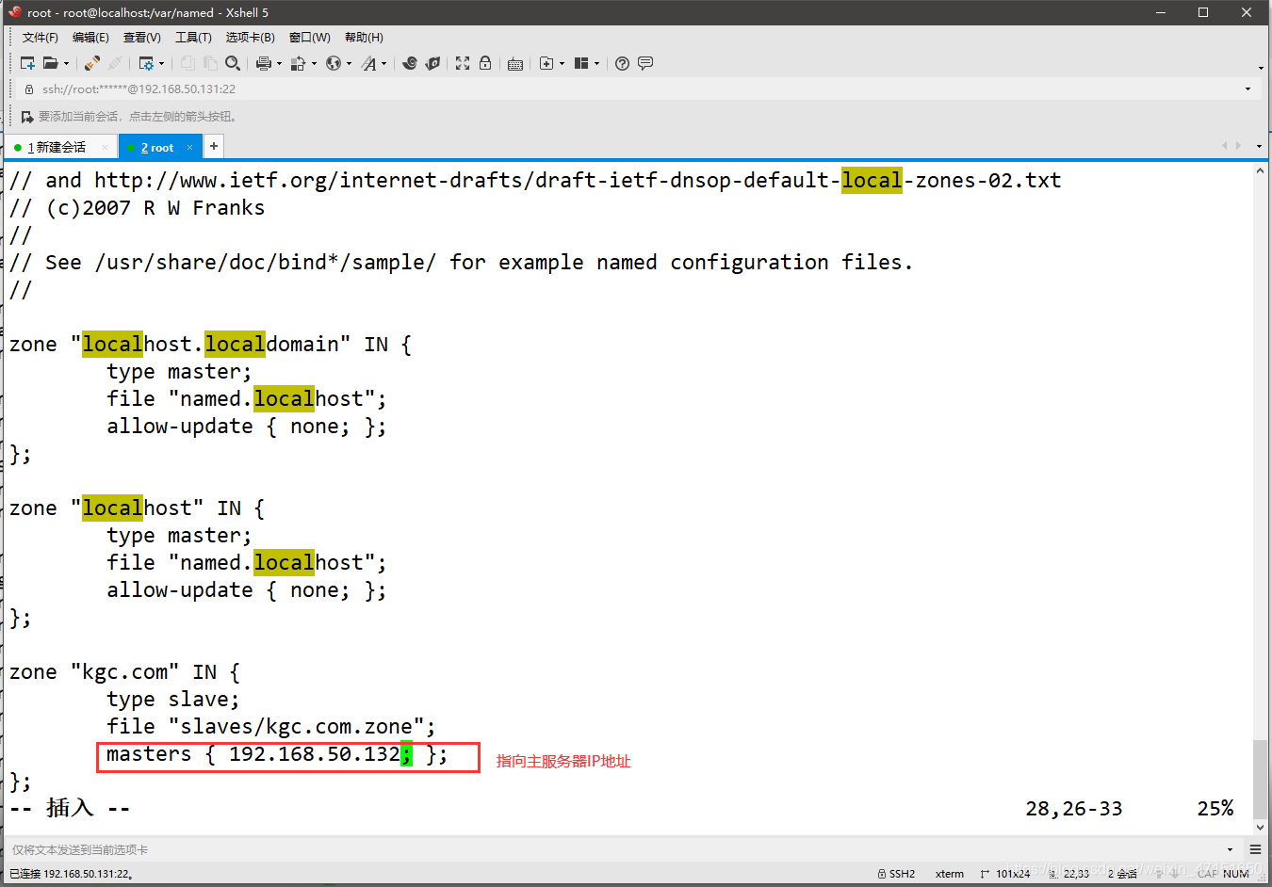
Task: Click the xterm status bar entry
Action: tap(950, 874)
